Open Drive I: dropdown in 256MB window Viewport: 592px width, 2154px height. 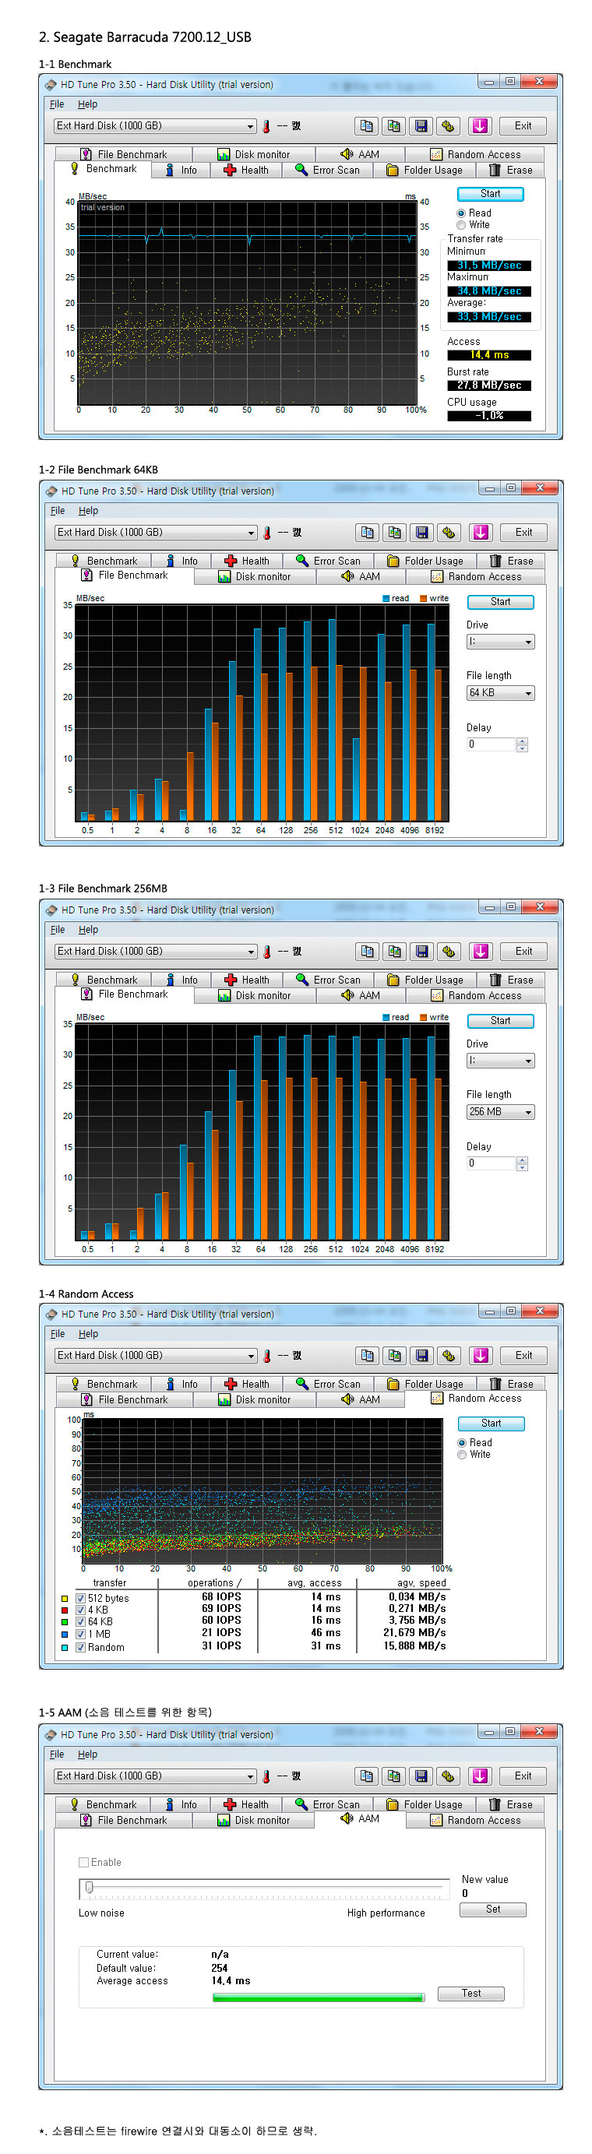click(x=500, y=1061)
